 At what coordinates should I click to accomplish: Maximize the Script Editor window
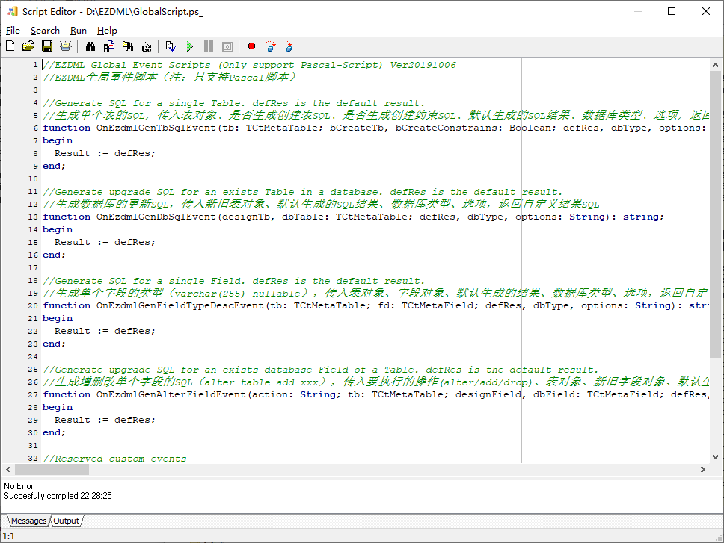click(x=672, y=11)
